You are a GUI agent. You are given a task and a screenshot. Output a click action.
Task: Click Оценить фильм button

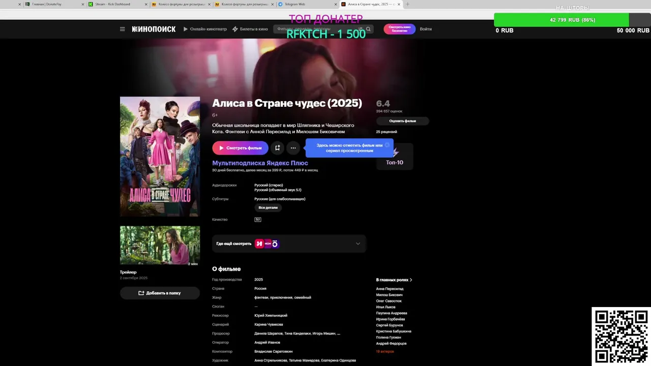[x=402, y=121]
